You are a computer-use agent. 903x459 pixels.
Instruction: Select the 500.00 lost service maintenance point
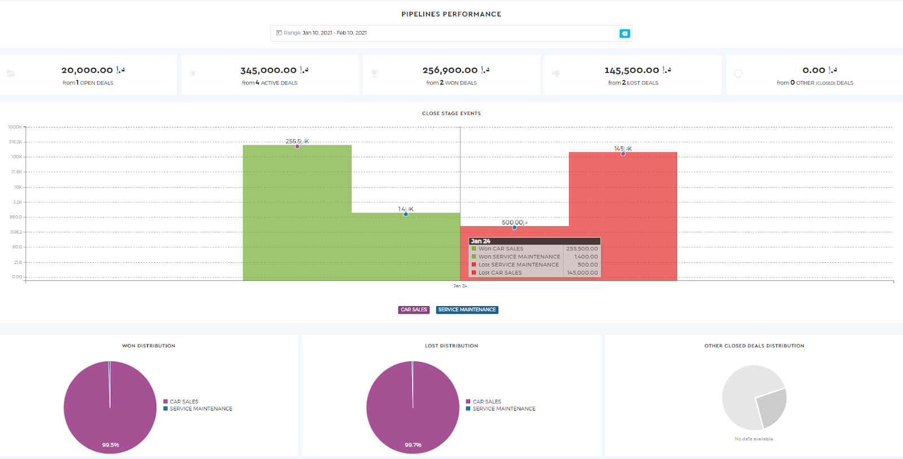point(514,227)
